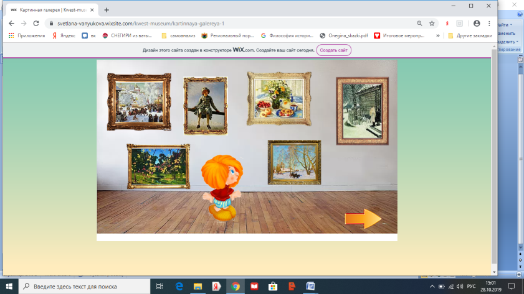
Task: Click the padlock site info icon
Action: (x=51, y=24)
